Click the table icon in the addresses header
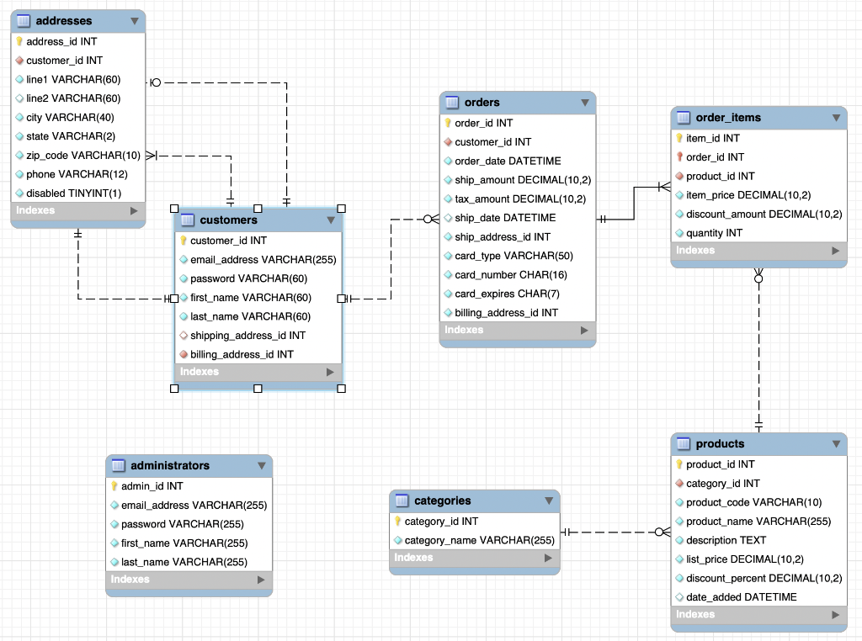The width and height of the screenshot is (862, 641). coord(22,20)
